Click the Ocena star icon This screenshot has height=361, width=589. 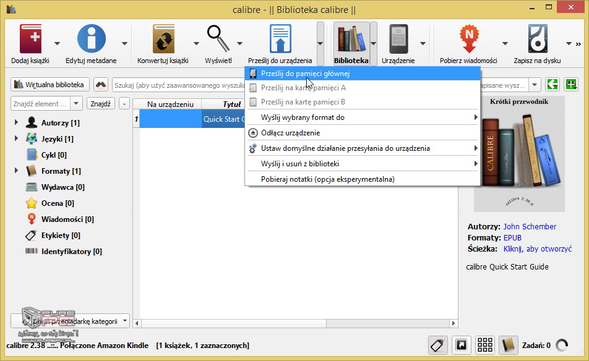(x=32, y=203)
